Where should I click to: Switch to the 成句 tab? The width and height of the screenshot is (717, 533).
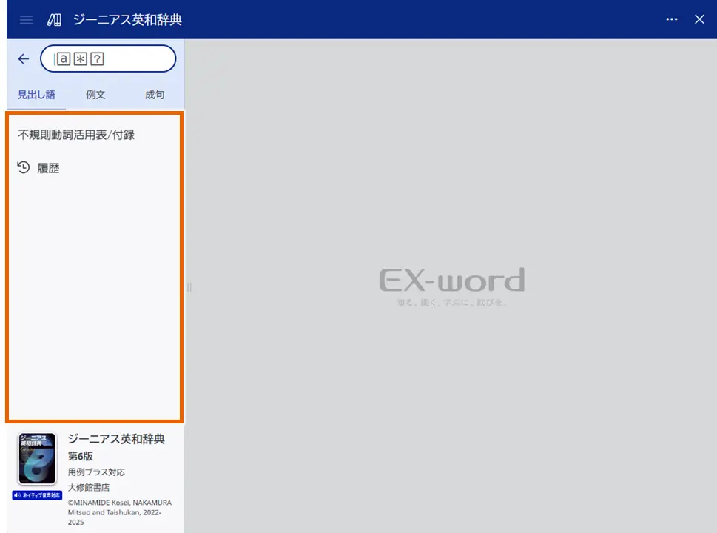click(x=155, y=95)
